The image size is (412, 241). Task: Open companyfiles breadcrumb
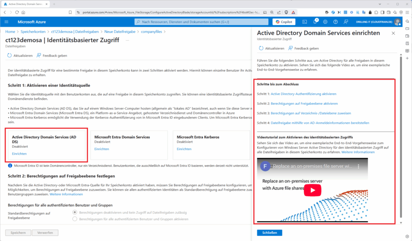pyautogui.click(x=152, y=32)
